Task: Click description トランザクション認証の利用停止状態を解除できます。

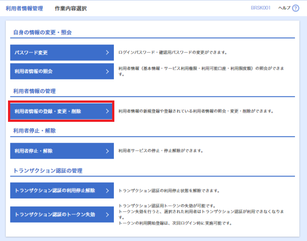Action: click(169, 190)
